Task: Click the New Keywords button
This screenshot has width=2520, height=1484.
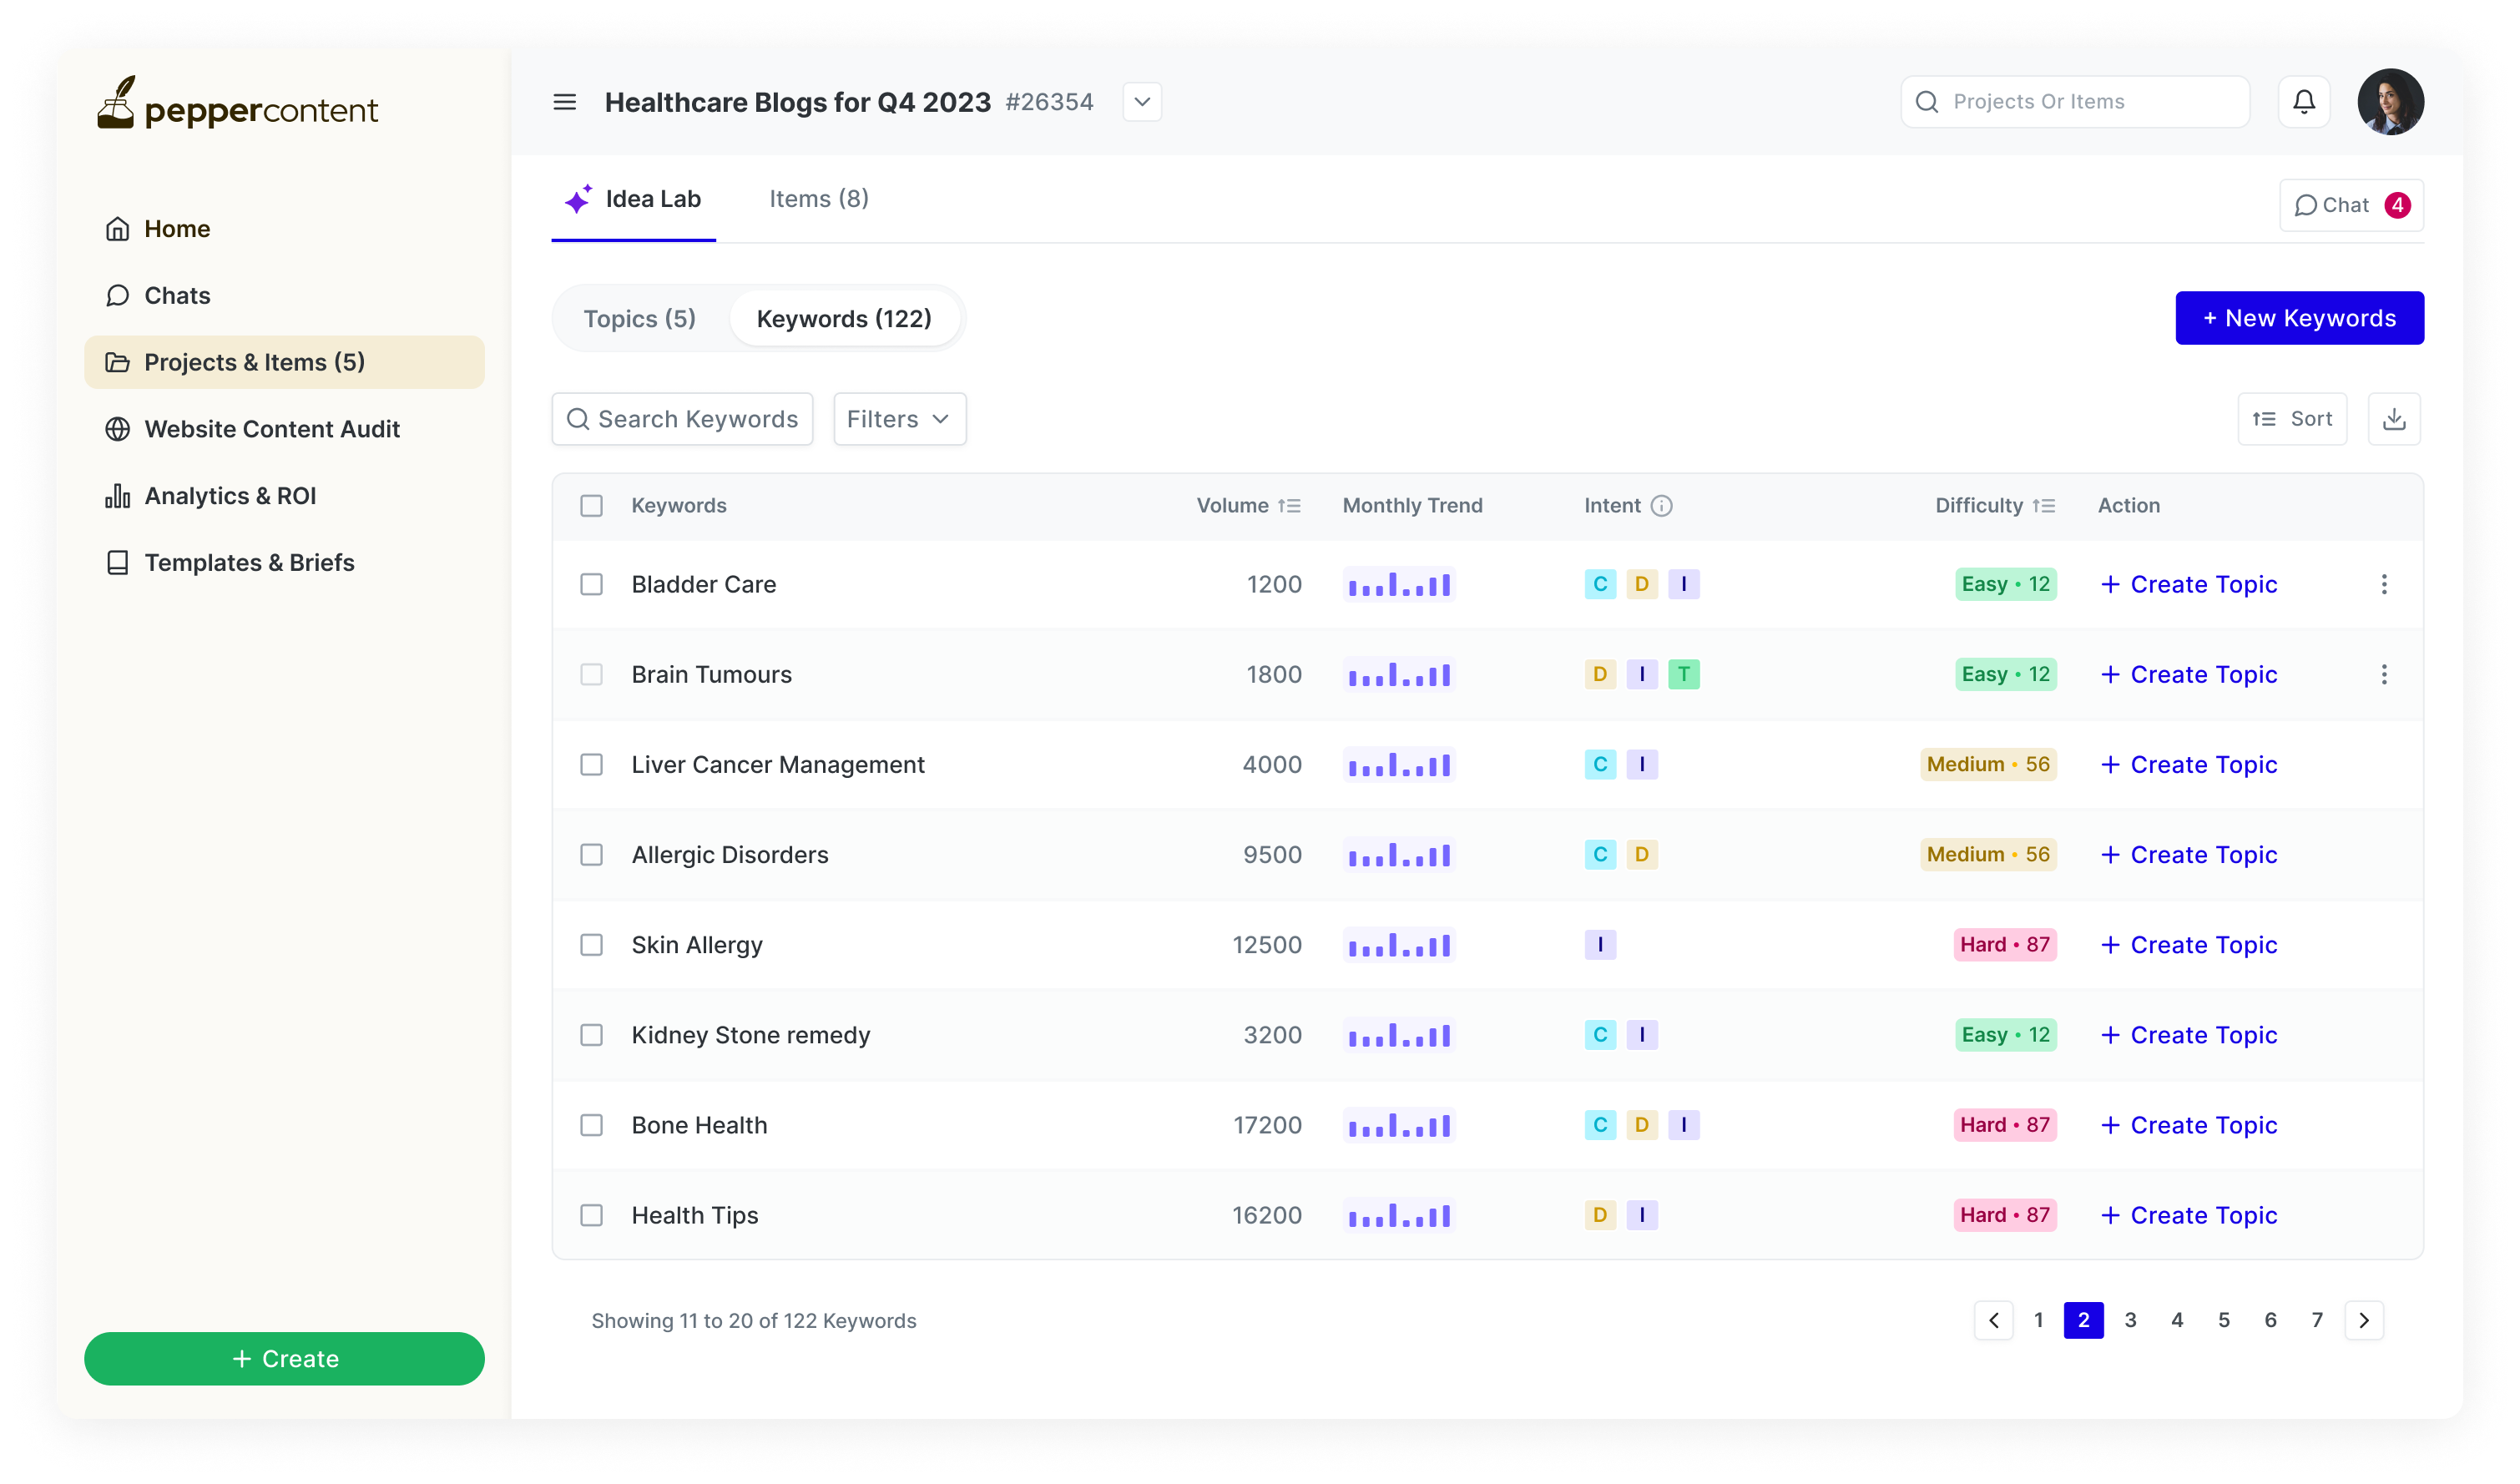Action: click(2299, 318)
